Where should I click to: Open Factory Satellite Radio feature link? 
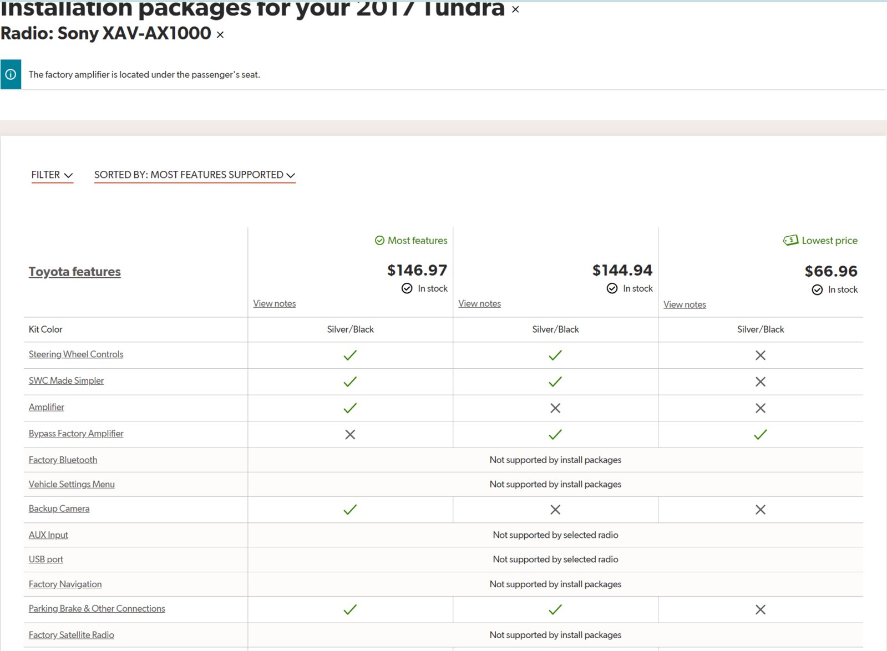click(72, 635)
